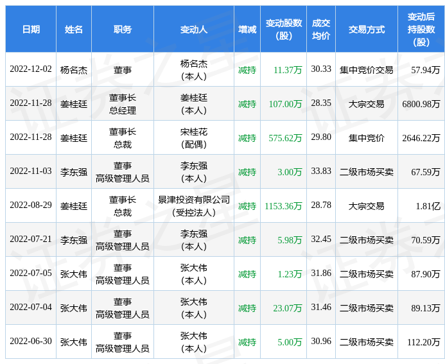
Task: Click the price 29.80
Action: [x=321, y=137]
